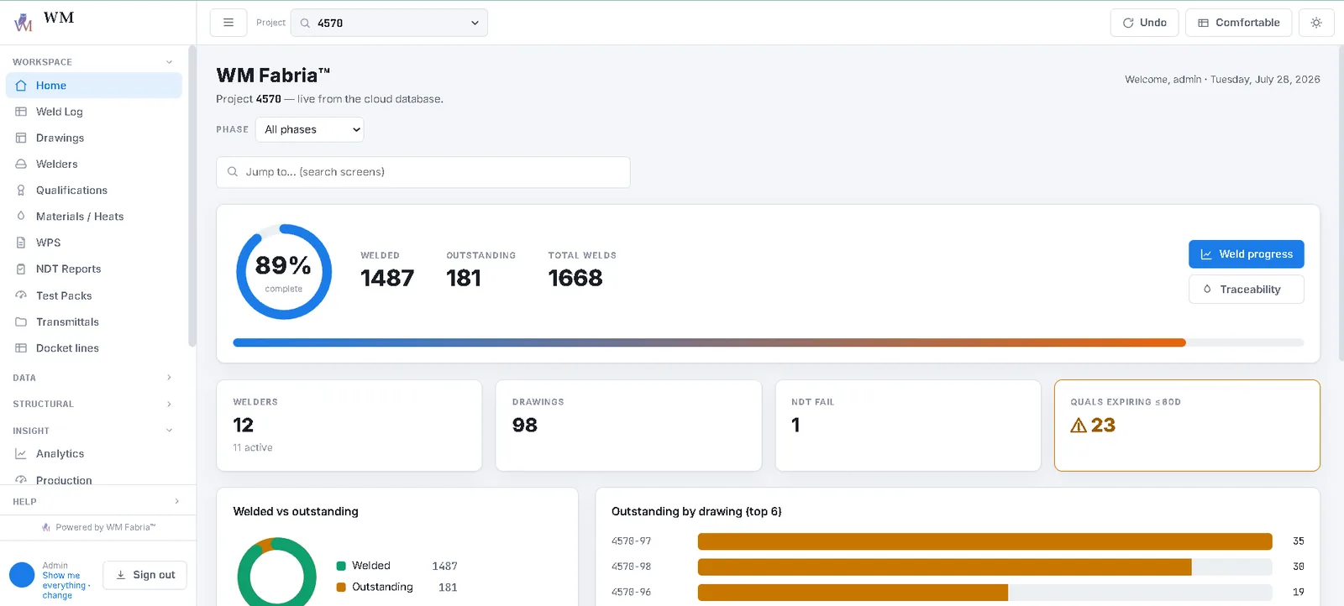Viewport: 1344px width, 606px height.
Task: Click the 4570-98 outstanding bar
Action: pos(945,567)
